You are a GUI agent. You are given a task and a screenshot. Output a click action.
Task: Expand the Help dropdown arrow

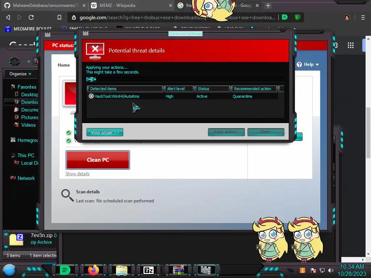pos(317,64)
